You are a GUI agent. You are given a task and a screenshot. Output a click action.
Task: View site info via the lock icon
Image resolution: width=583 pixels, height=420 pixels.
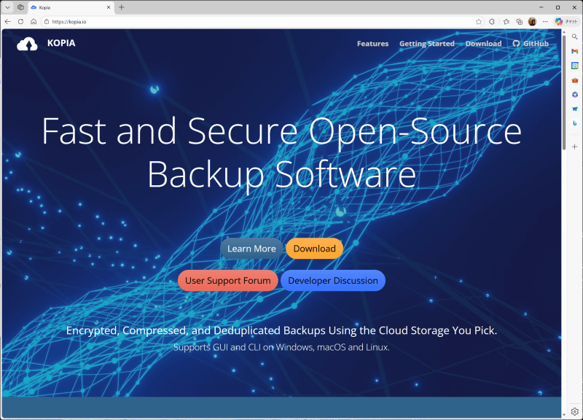(x=47, y=22)
